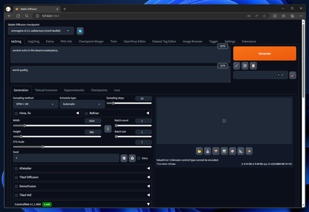Enable DemoFusion checkbox
Viewport: 309px width, 212px height.
pos(16,186)
